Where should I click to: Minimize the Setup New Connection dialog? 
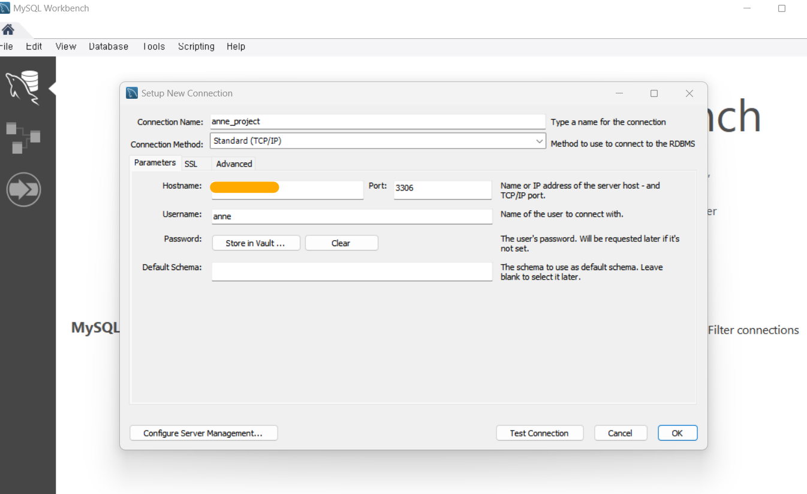[x=619, y=93]
